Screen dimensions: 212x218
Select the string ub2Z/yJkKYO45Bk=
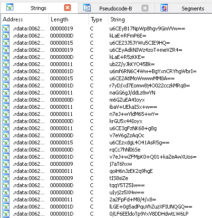tap(132, 64)
